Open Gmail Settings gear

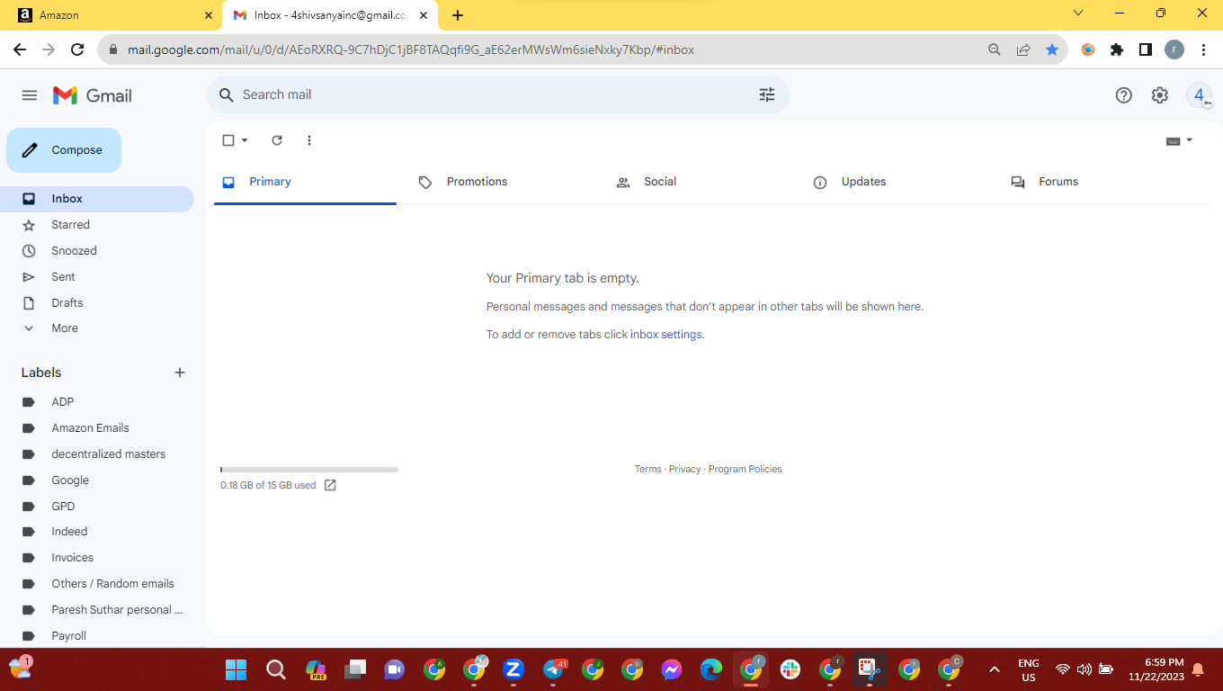coord(1160,95)
